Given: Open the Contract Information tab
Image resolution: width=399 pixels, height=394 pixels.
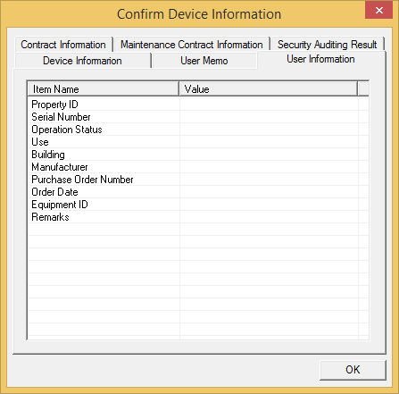Looking at the screenshot, I should (x=63, y=45).
